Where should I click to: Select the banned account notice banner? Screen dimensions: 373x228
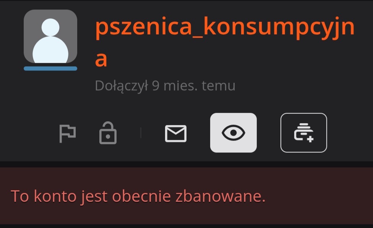click(186, 196)
